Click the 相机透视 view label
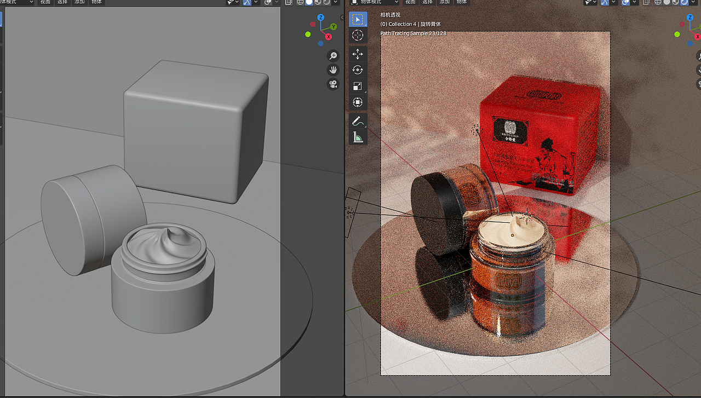 tap(391, 15)
